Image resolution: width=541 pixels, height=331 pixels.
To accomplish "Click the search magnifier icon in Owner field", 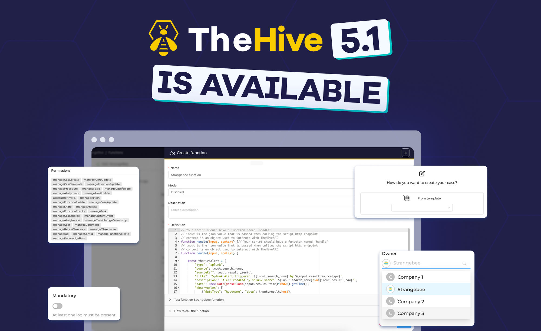I will (464, 263).
